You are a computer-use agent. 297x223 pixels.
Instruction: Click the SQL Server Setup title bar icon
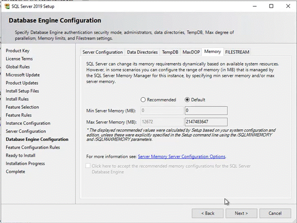[x=7, y=6]
